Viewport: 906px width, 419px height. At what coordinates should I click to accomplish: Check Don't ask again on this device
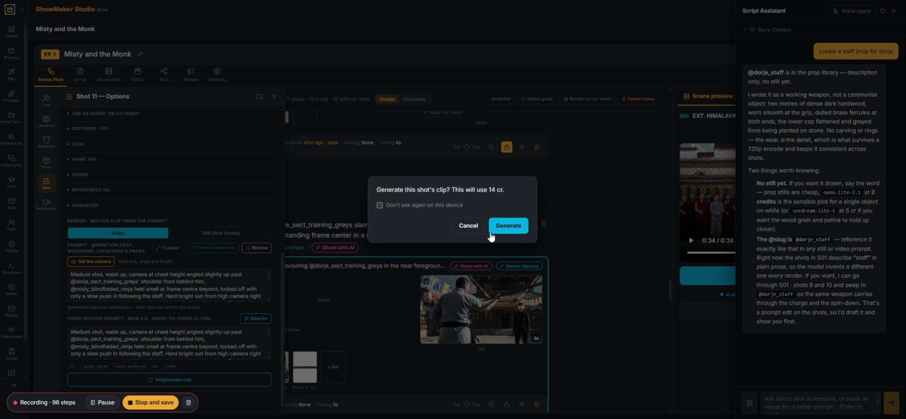(379, 205)
